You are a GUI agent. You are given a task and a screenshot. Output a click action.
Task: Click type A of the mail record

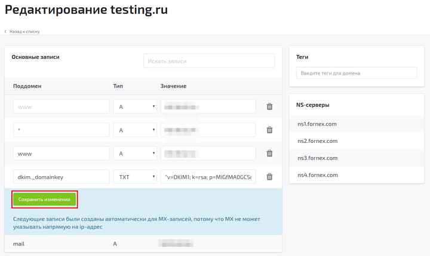point(115,243)
